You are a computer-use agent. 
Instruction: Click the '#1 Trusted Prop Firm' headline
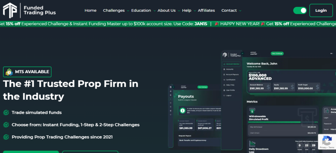tap(71, 90)
